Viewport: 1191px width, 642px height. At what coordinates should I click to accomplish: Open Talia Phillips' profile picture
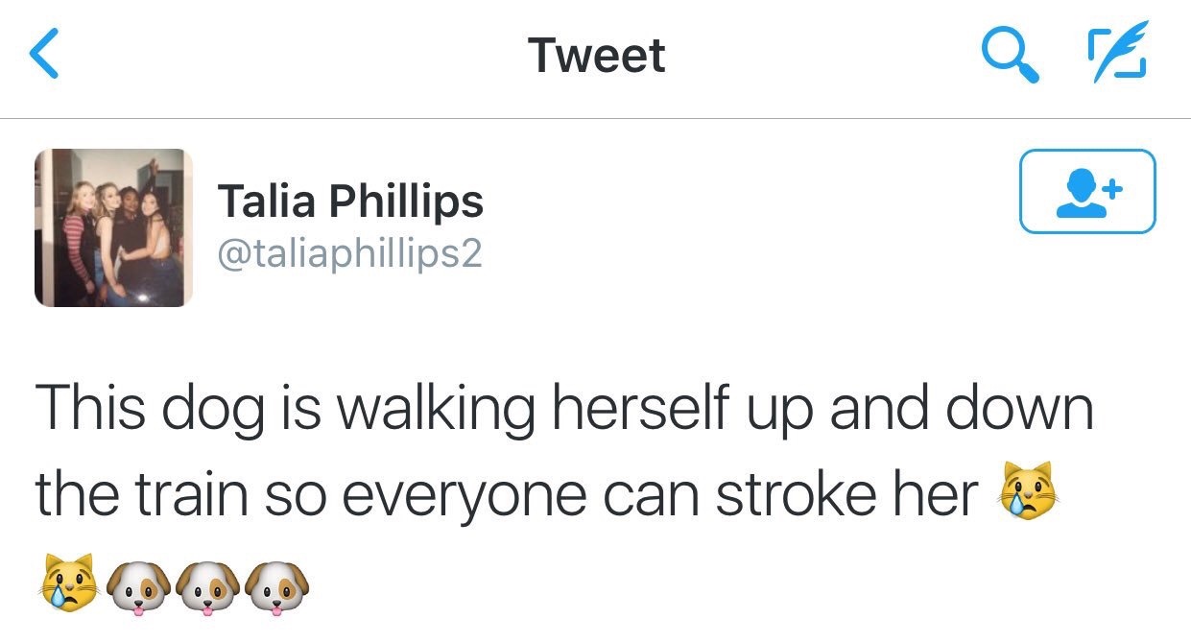click(114, 227)
